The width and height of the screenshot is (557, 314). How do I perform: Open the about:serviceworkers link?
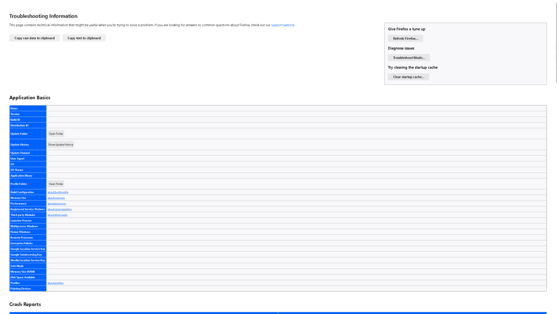tap(60, 209)
